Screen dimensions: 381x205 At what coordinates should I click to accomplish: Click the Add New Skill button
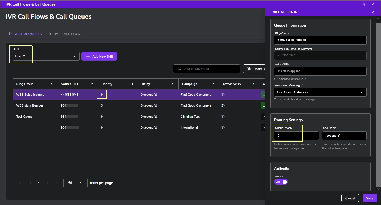tap(99, 56)
